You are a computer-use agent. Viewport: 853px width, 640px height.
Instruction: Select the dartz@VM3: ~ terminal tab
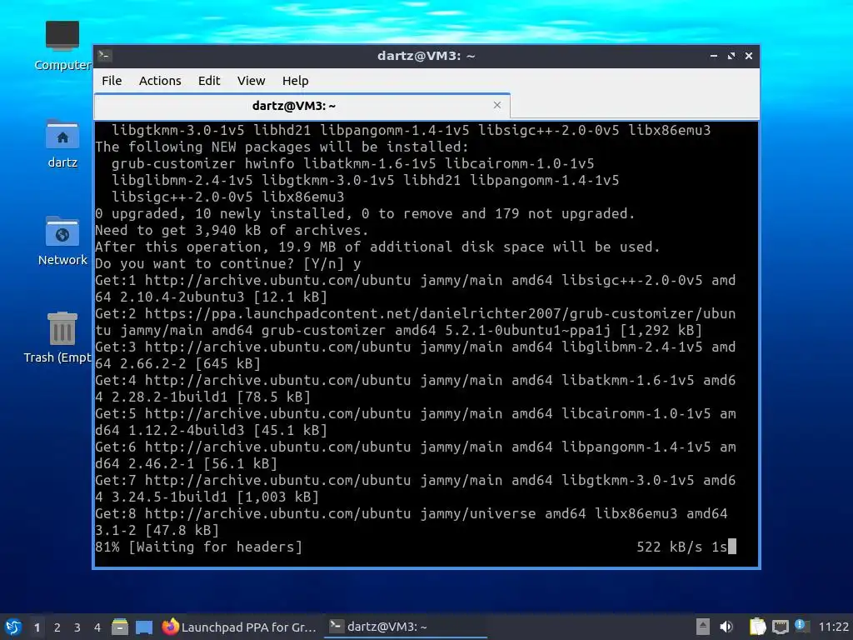click(x=302, y=106)
